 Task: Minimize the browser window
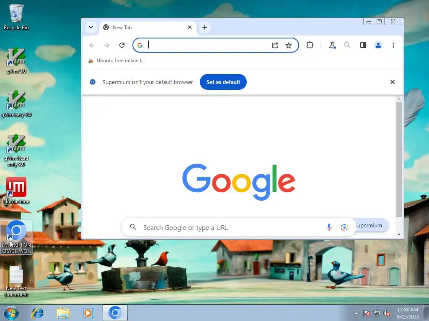(369, 22)
